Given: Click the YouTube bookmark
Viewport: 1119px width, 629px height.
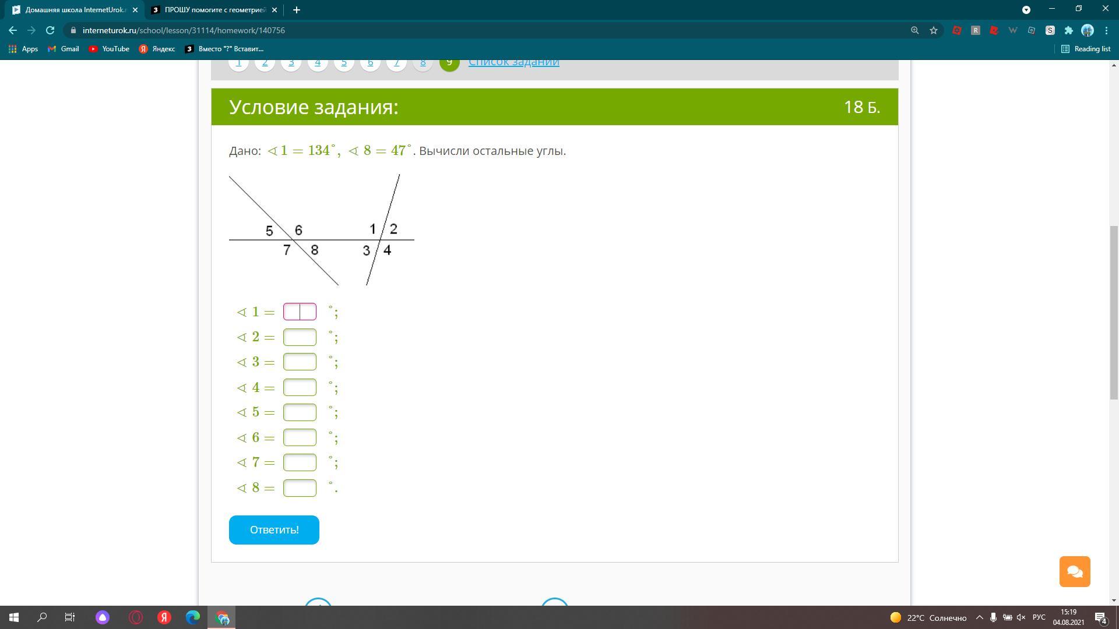Looking at the screenshot, I should point(109,49).
